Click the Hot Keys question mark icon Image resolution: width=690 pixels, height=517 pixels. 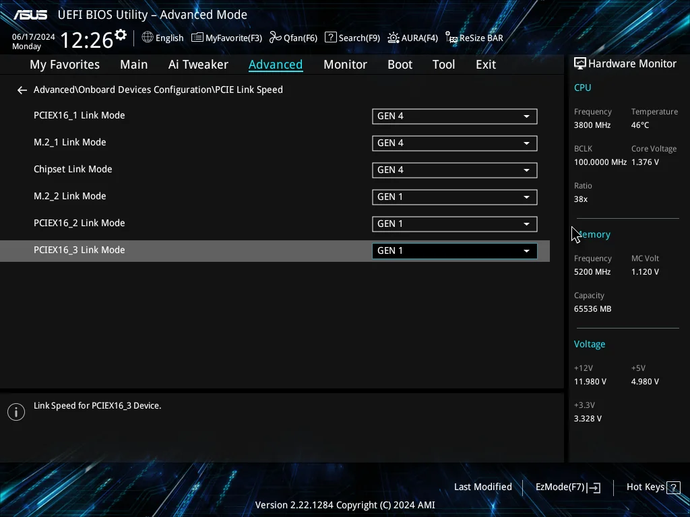tap(673, 487)
